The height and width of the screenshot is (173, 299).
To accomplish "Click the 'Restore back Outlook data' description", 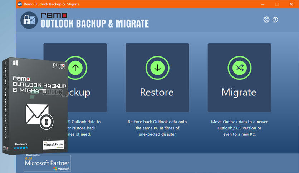I will [x=157, y=128].
